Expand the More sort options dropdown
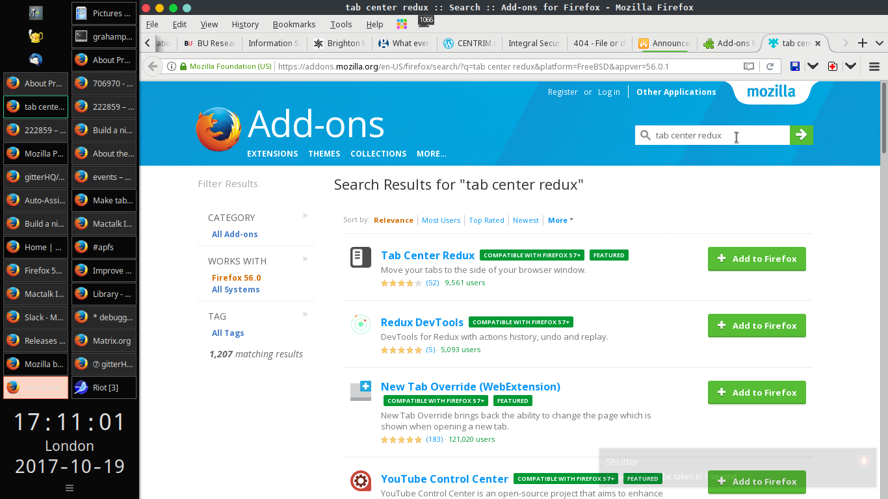Viewport: 888px width, 499px height. (560, 220)
